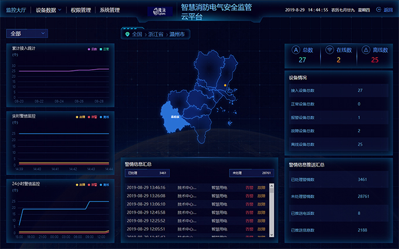Expand the 设备数据 menu dropdown
The width and height of the screenshot is (399, 249).
point(48,10)
